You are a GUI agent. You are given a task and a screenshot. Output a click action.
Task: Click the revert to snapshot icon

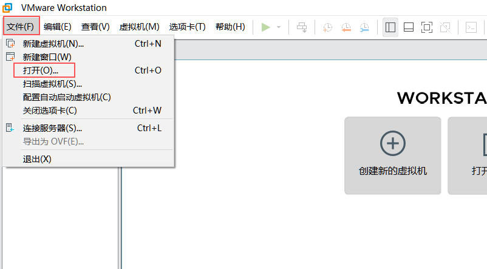[346, 27]
